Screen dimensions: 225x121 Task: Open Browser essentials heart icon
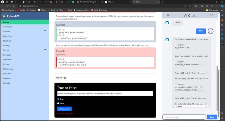pyautogui.click(x=212, y=6)
